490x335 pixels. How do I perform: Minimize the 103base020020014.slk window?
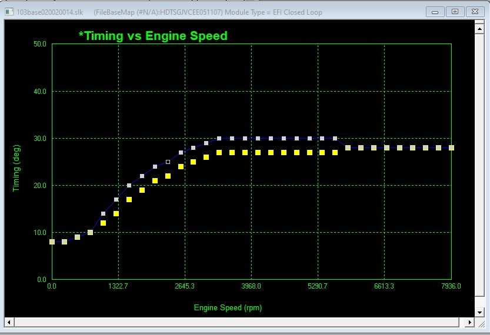(436, 11)
